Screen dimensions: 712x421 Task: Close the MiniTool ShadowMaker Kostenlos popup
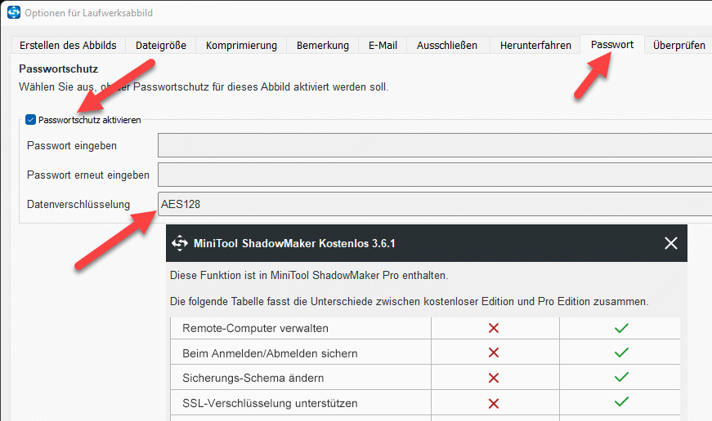tap(670, 243)
